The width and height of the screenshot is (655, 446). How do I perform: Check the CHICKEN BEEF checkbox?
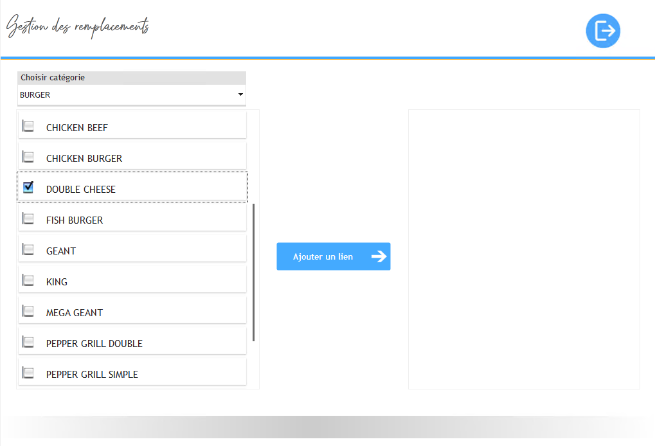click(28, 126)
